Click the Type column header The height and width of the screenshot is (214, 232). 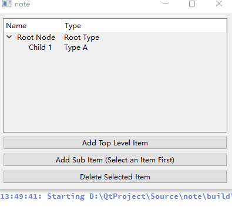tap(144, 26)
